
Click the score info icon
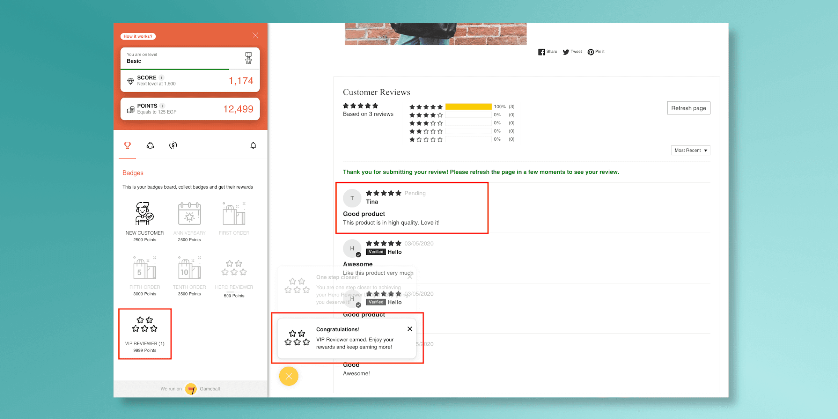click(162, 78)
